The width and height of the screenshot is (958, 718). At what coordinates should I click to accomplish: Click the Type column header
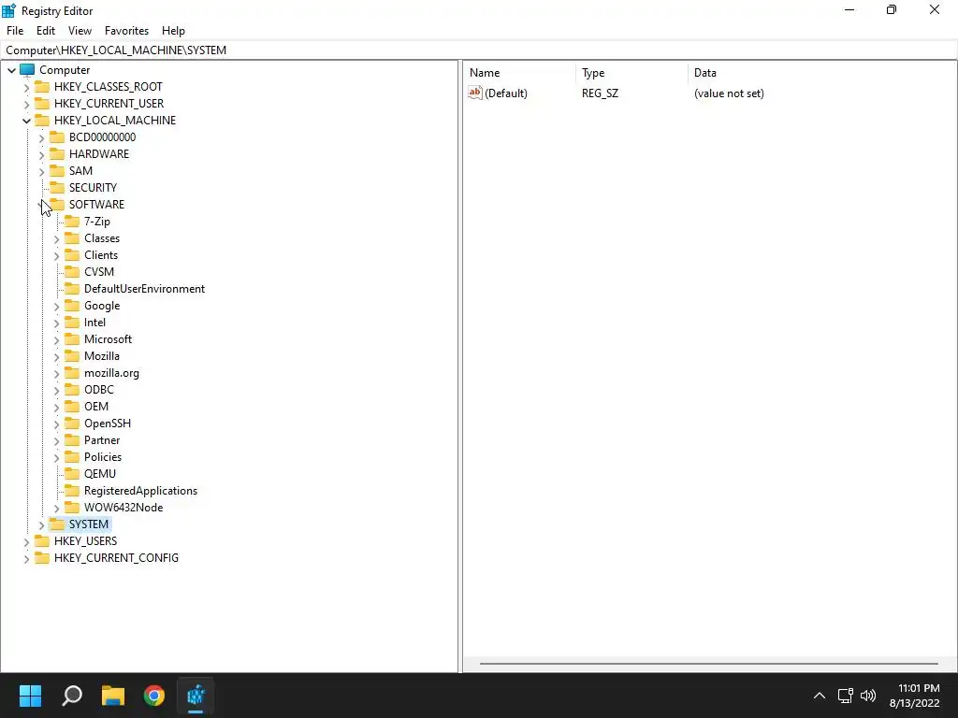tap(631, 73)
